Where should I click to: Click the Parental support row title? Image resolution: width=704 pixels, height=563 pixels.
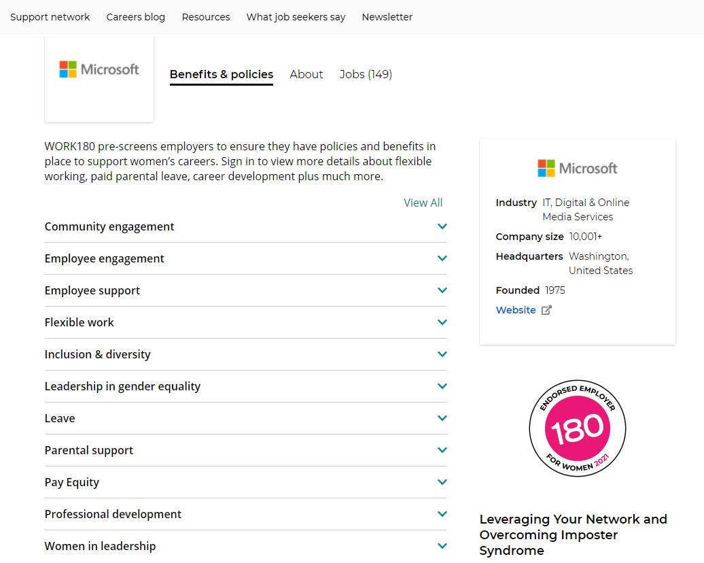(89, 450)
